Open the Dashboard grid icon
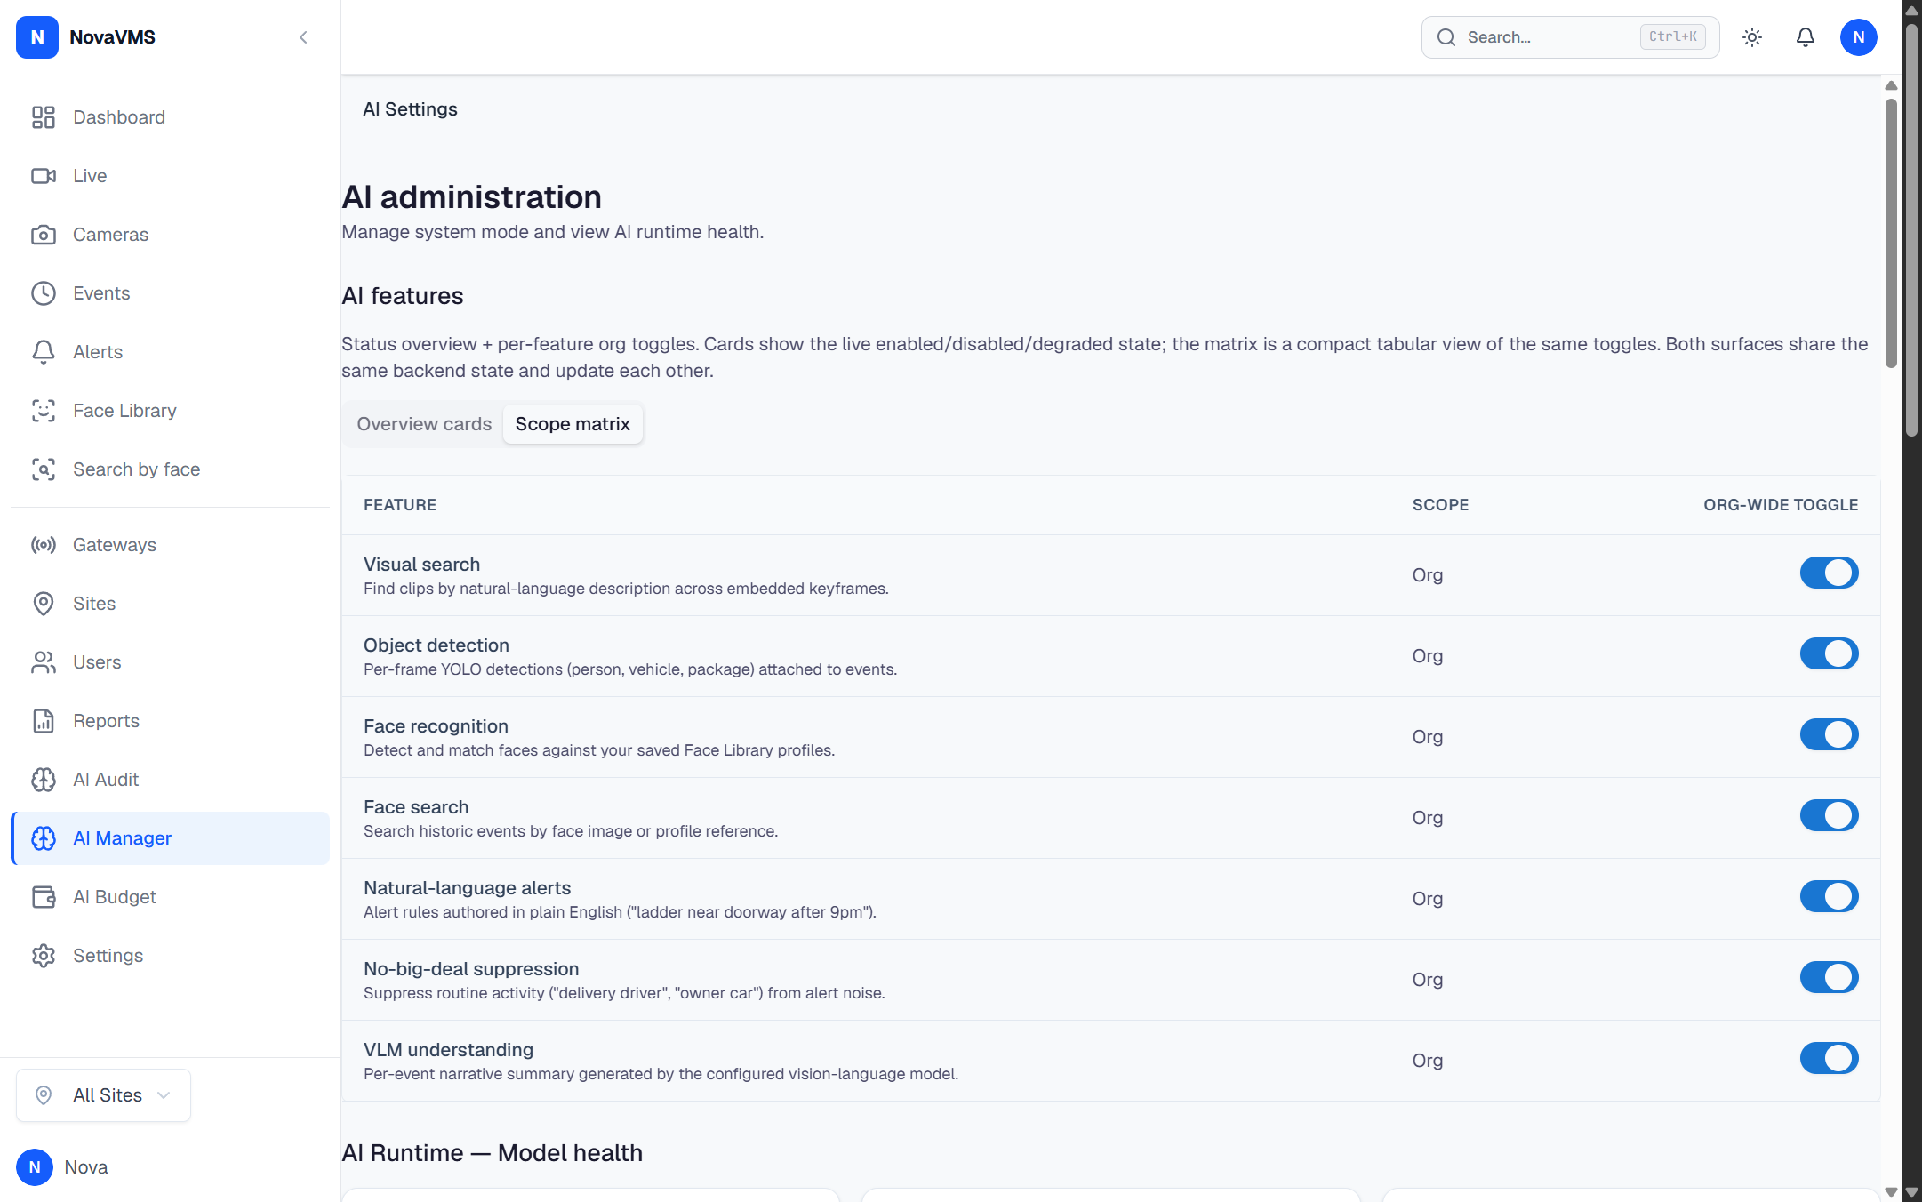The height and width of the screenshot is (1202, 1922). 43,117
